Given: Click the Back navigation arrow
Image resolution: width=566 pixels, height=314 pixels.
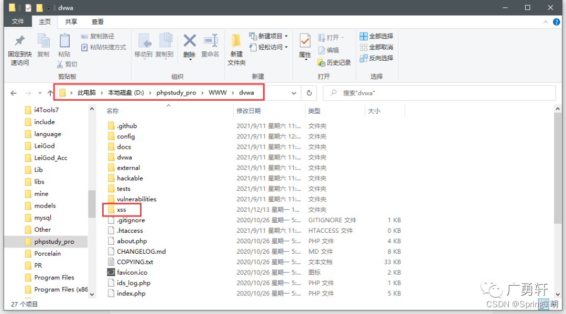Looking at the screenshot, I should [x=14, y=93].
